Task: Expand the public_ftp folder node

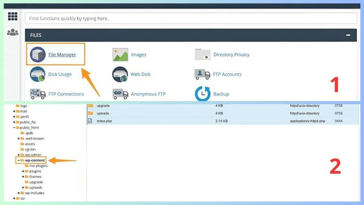Action: (x=14, y=122)
